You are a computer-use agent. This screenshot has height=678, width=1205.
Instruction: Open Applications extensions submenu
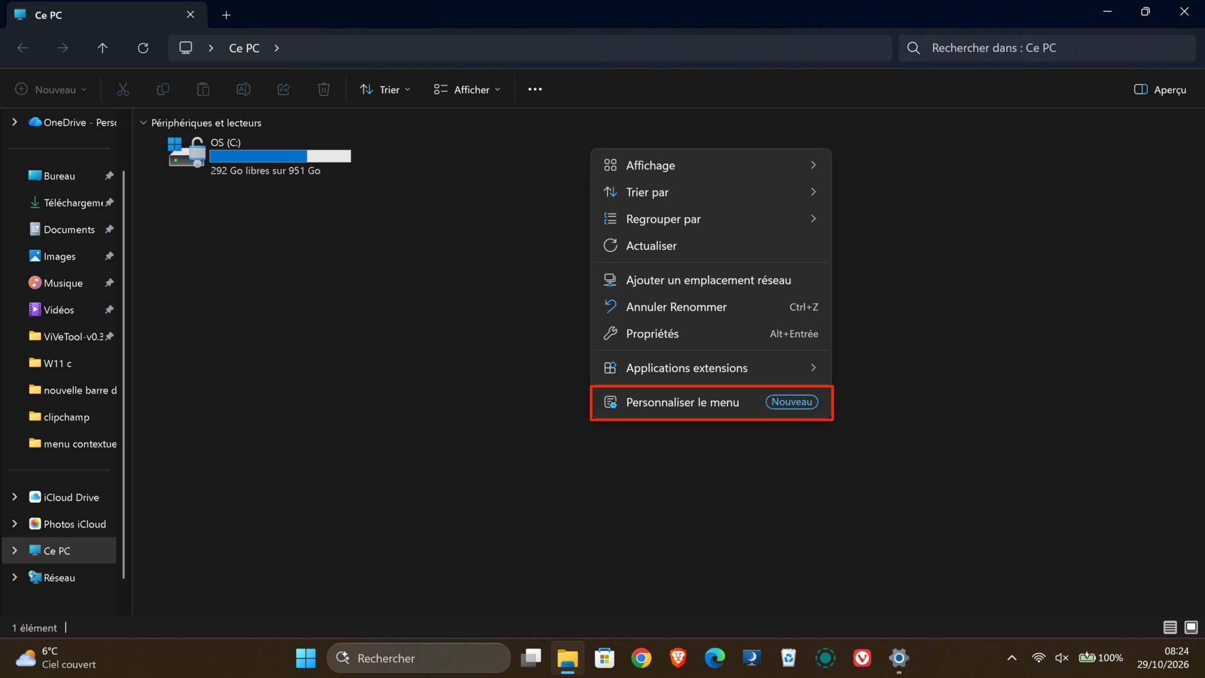tap(711, 368)
